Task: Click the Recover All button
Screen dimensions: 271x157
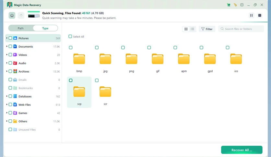Action: pos(242,150)
